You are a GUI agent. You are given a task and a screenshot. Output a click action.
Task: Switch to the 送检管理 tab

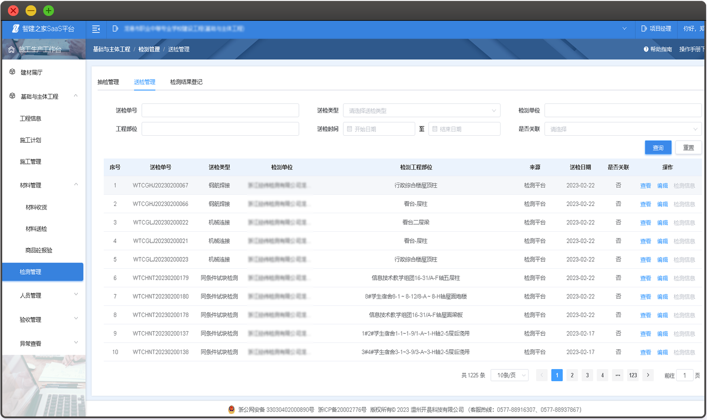[144, 82]
